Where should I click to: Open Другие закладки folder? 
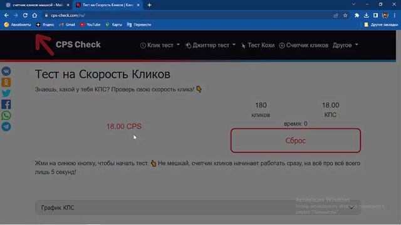coord(381,25)
